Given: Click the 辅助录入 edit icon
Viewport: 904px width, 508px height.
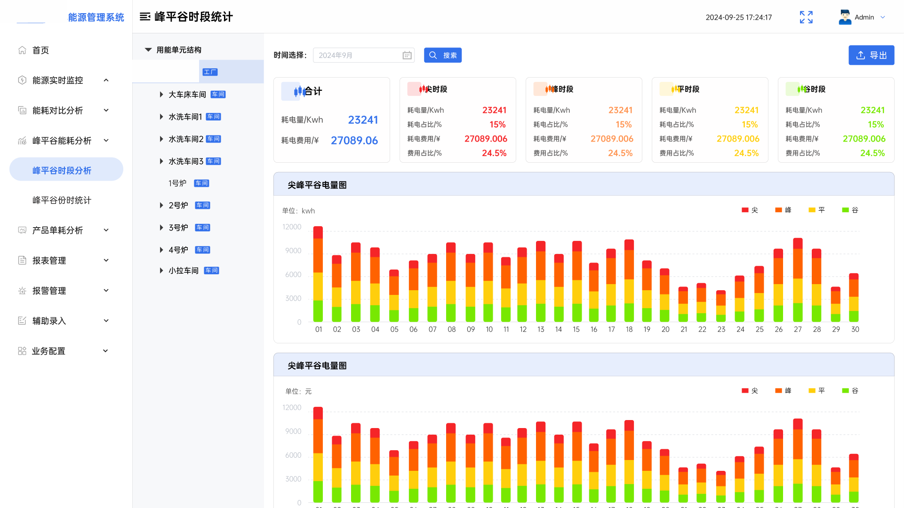Looking at the screenshot, I should click(22, 321).
